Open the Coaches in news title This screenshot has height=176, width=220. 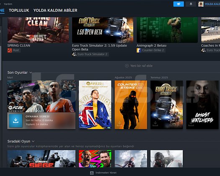coord(210,46)
